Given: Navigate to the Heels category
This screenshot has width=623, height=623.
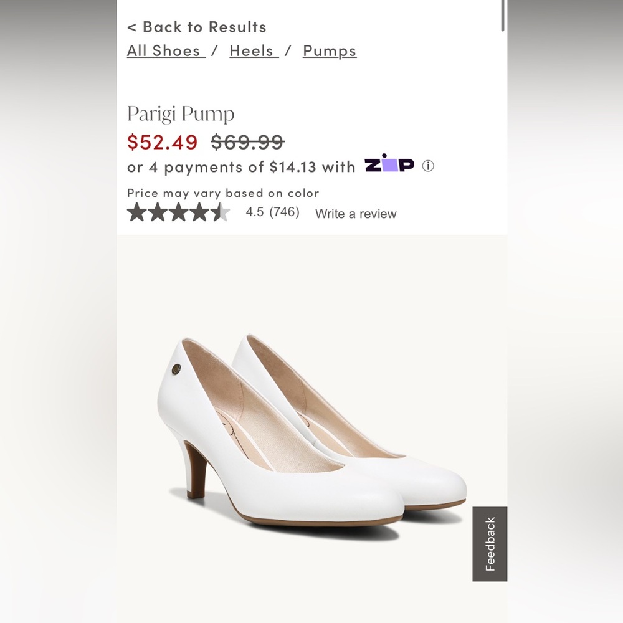Looking at the screenshot, I should [x=252, y=50].
